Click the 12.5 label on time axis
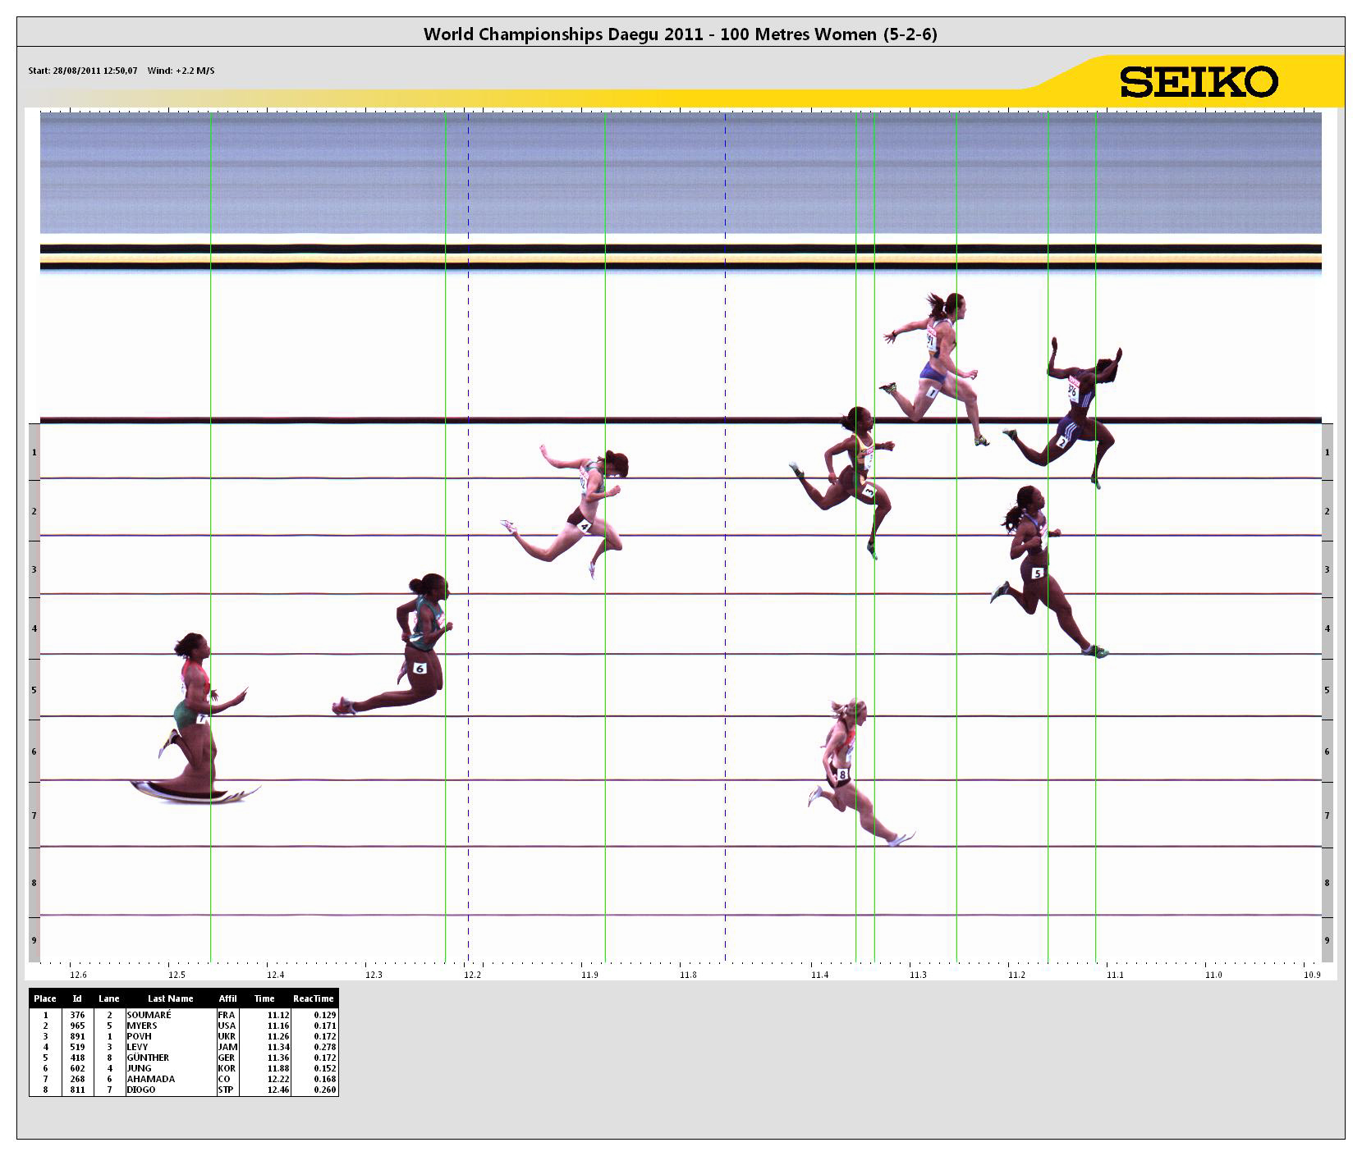1362x1156 pixels. [x=177, y=975]
